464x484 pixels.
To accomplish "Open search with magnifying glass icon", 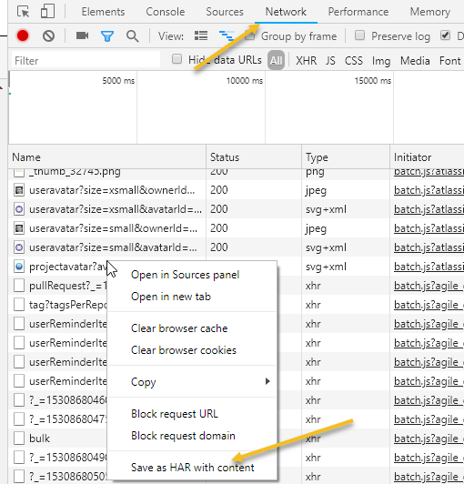I will [132, 36].
